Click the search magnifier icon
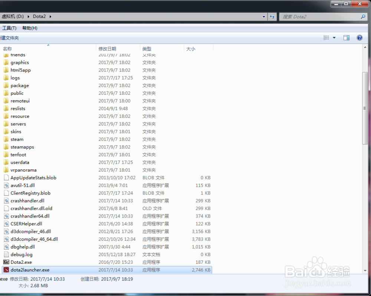Screen dimensions: 371x296 363,17
